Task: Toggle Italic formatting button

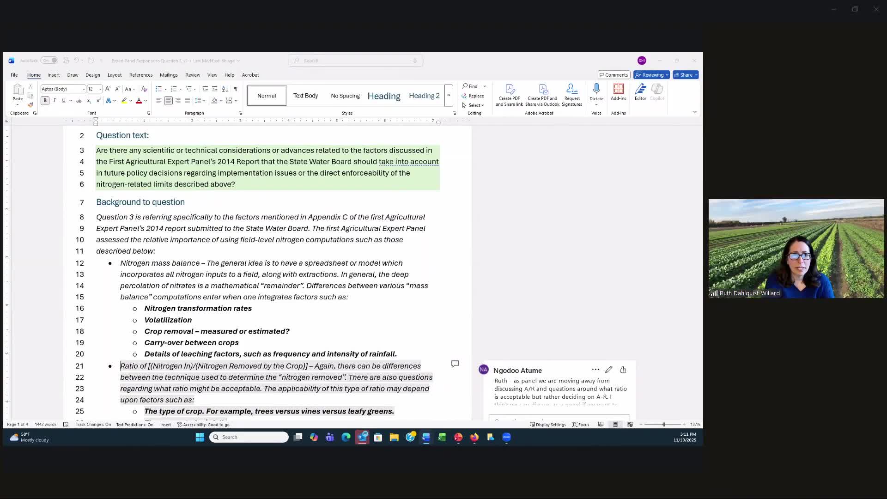Action: 55,101
